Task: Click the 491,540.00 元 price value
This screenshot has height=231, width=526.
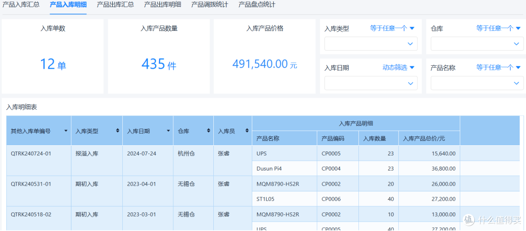Action: [x=264, y=63]
